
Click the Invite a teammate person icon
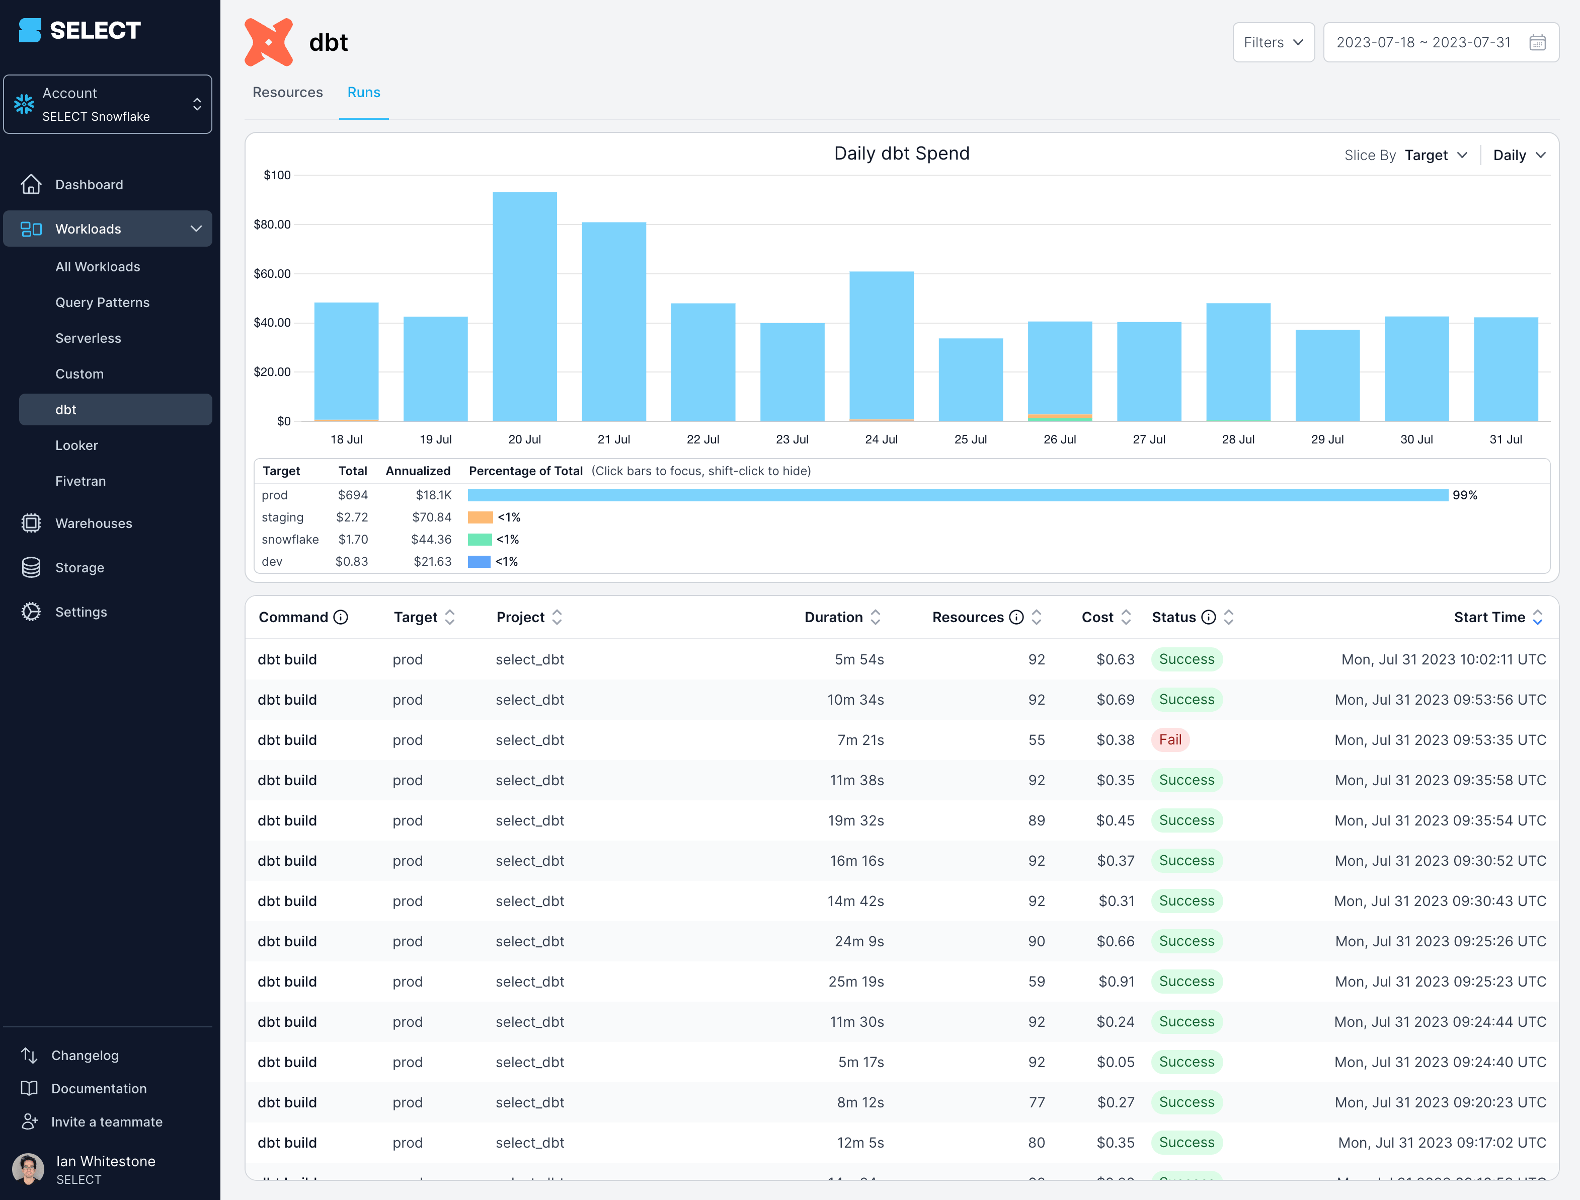29,1121
